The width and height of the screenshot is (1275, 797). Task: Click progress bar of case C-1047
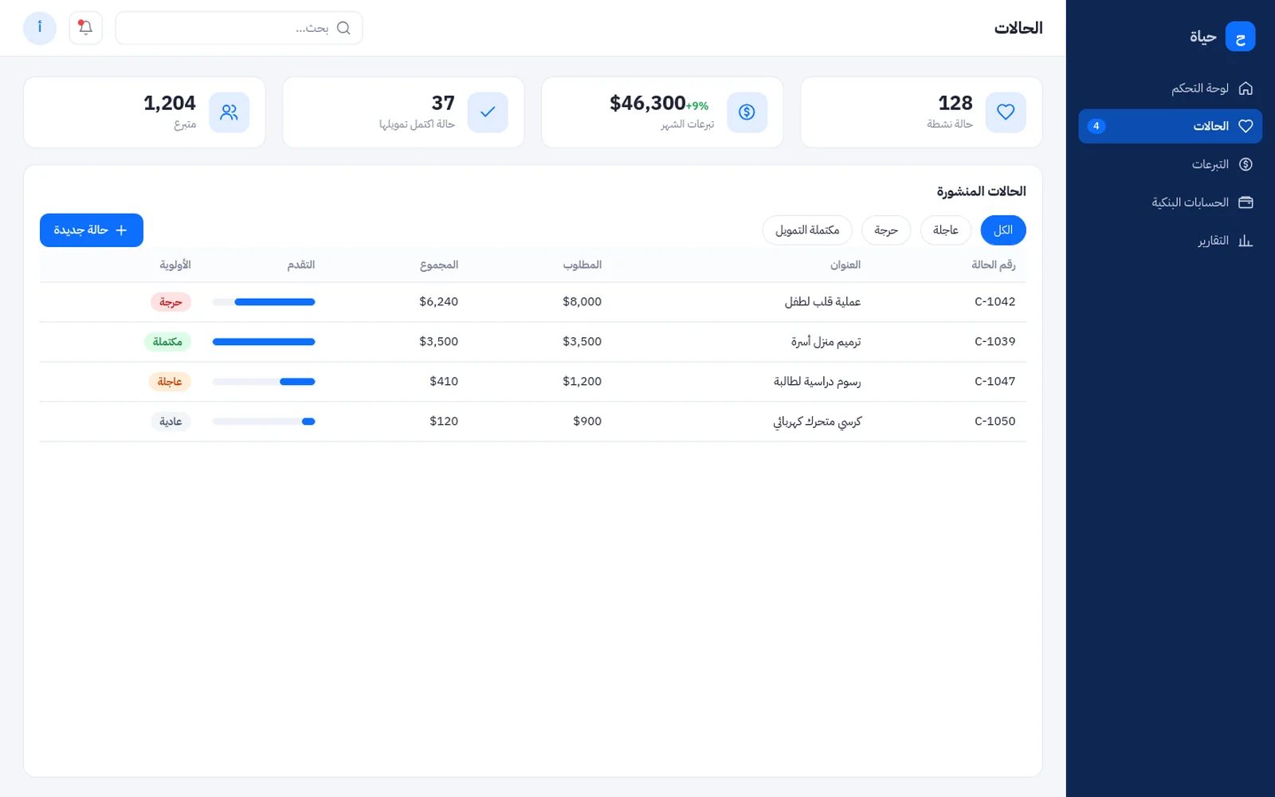[264, 382]
